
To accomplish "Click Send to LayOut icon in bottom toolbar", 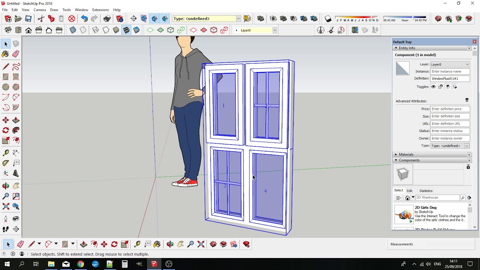I will click(234, 244).
